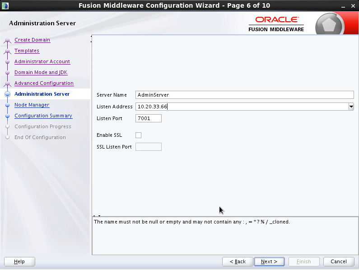Cancel the configuration wizard
The image size is (359, 270).
click(x=338, y=261)
